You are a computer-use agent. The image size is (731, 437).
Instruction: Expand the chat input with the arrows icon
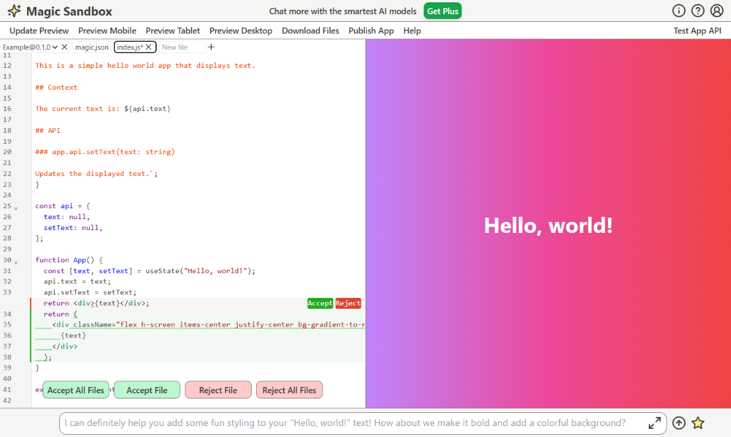pyautogui.click(x=654, y=423)
